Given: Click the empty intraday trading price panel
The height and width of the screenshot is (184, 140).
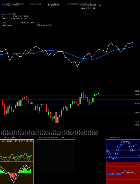Looking at the screenshot, I should 56,156.
